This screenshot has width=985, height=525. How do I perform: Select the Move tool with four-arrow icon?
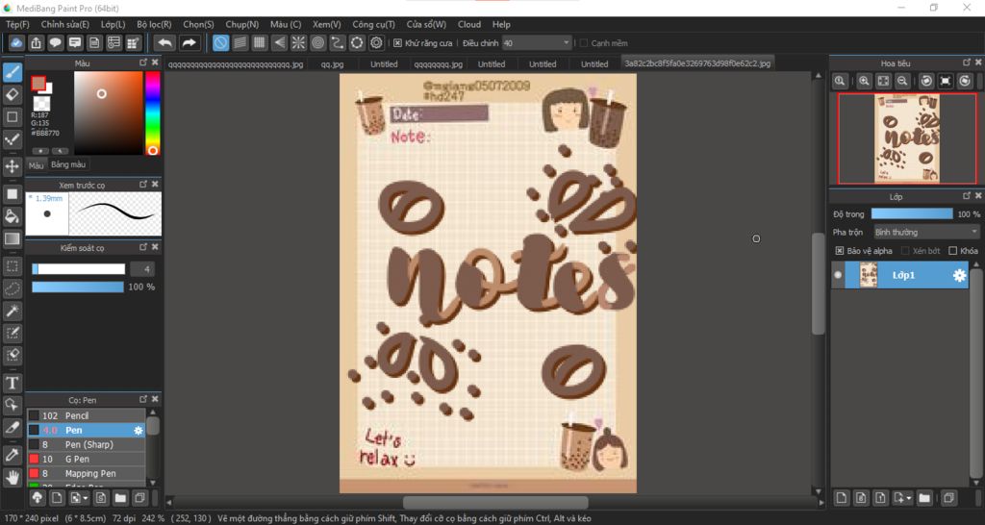point(12,166)
